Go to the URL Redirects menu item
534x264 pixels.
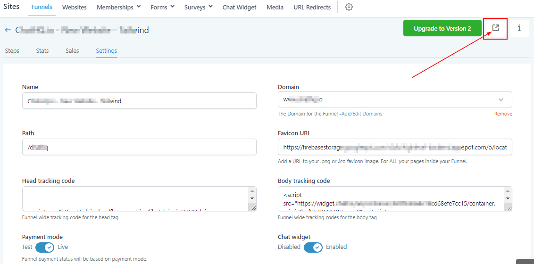(312, 7)
